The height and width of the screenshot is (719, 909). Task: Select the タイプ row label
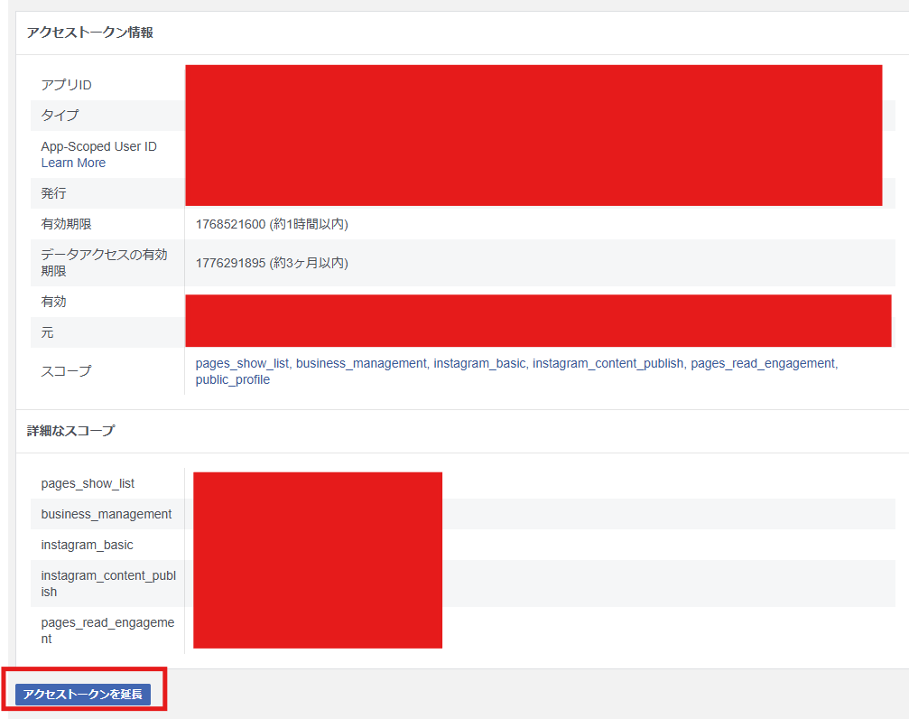(x=60, y=115)
